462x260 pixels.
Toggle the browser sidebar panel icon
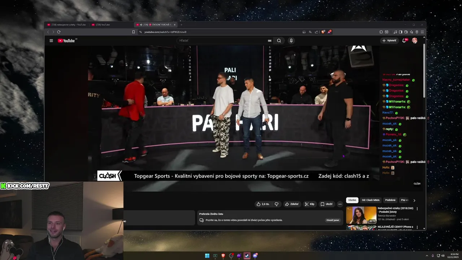401,32
